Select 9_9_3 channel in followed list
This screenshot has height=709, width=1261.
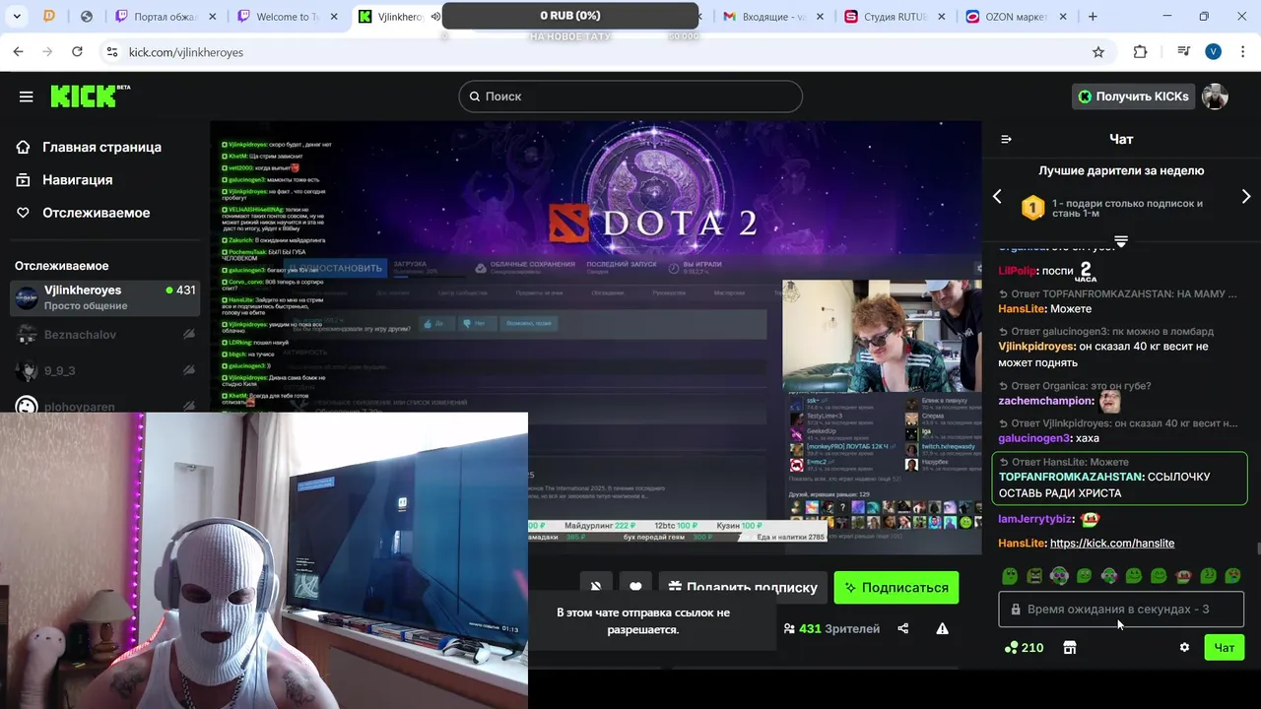point(104,371)
